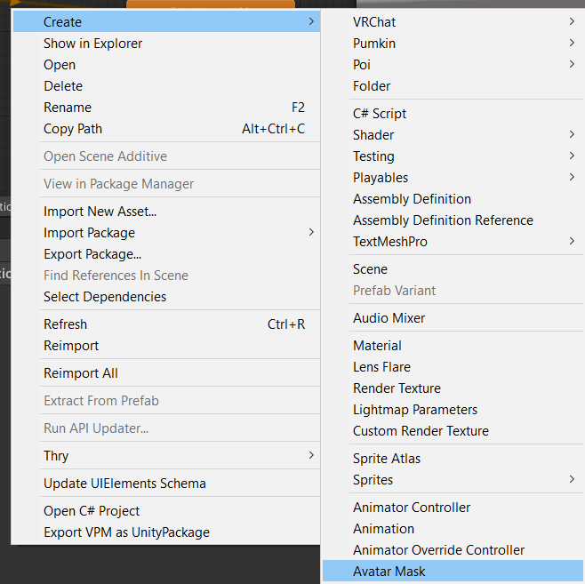
Task: Select Open from the context menu
Action: [166, 65]
